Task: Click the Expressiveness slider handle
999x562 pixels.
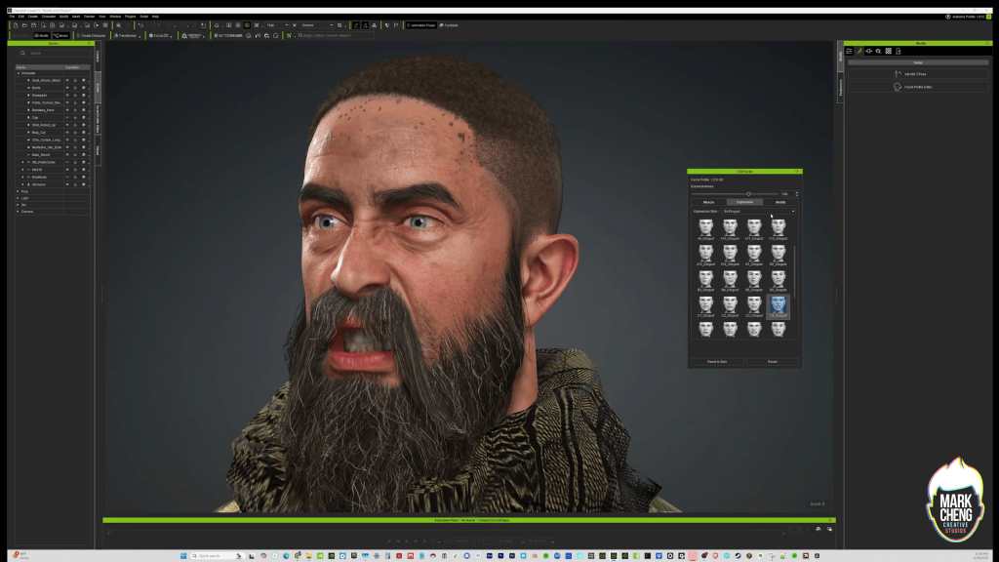Action: (x=748, y=194)
